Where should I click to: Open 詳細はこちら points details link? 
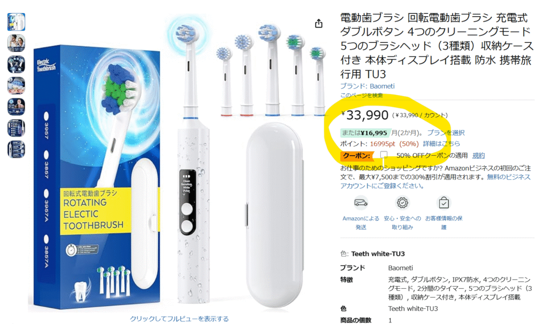click(441, 144)
